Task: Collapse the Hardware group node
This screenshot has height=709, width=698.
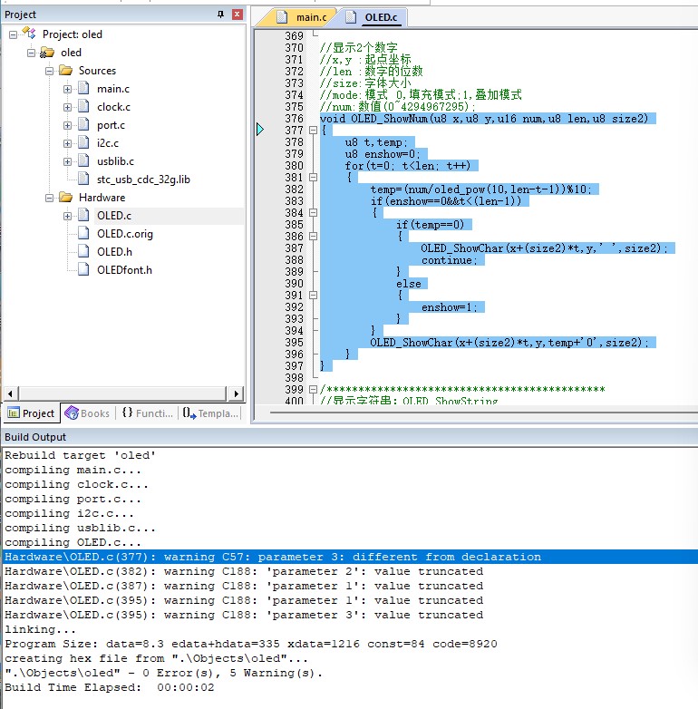Action: 49,198
